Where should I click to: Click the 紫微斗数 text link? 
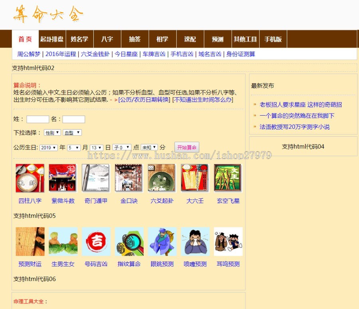coord(63,201)
